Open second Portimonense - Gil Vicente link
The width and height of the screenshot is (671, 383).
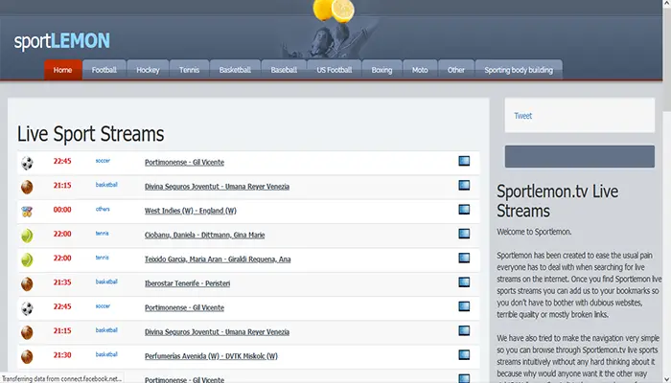pos(184,307)
